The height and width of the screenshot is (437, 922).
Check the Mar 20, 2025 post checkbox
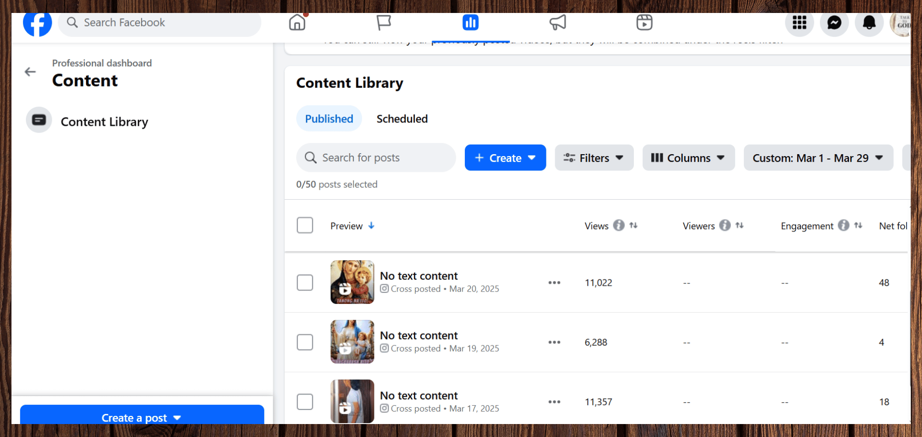pyautogui.click(x=305, y=283)
